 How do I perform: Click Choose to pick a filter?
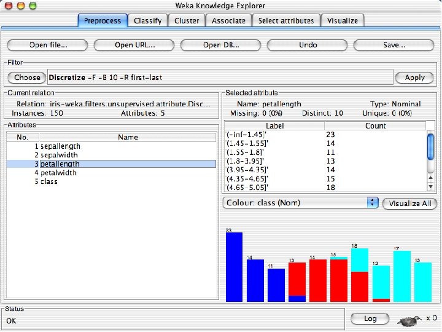tap(27, 77)
